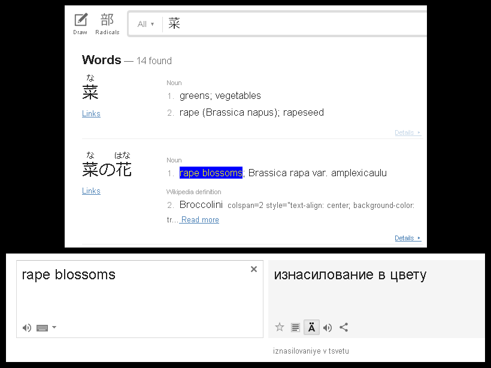Screen dimensions: 491x368
Task: Open Details for the 菜 entry
Action: coord(408,132)
